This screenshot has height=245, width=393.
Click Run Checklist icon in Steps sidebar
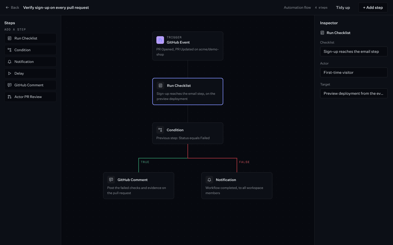tap(10, 38)
